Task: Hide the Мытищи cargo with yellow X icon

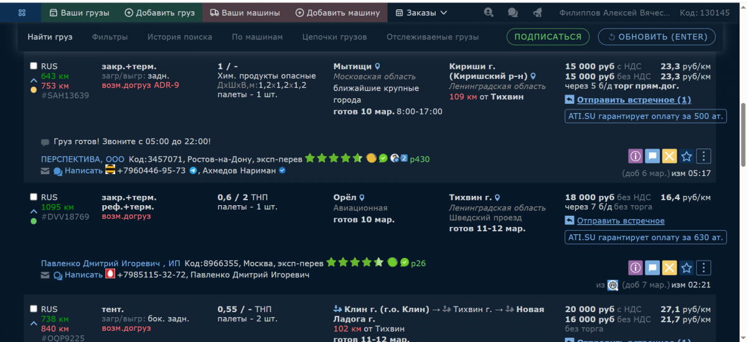Action: coord(669,157)
